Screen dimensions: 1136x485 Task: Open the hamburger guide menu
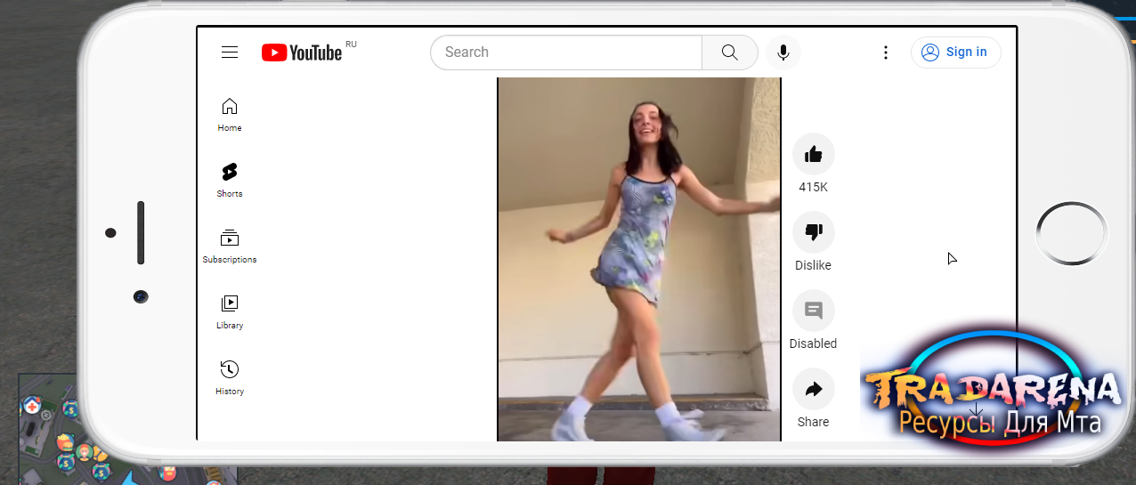click(x=230, y=53)
